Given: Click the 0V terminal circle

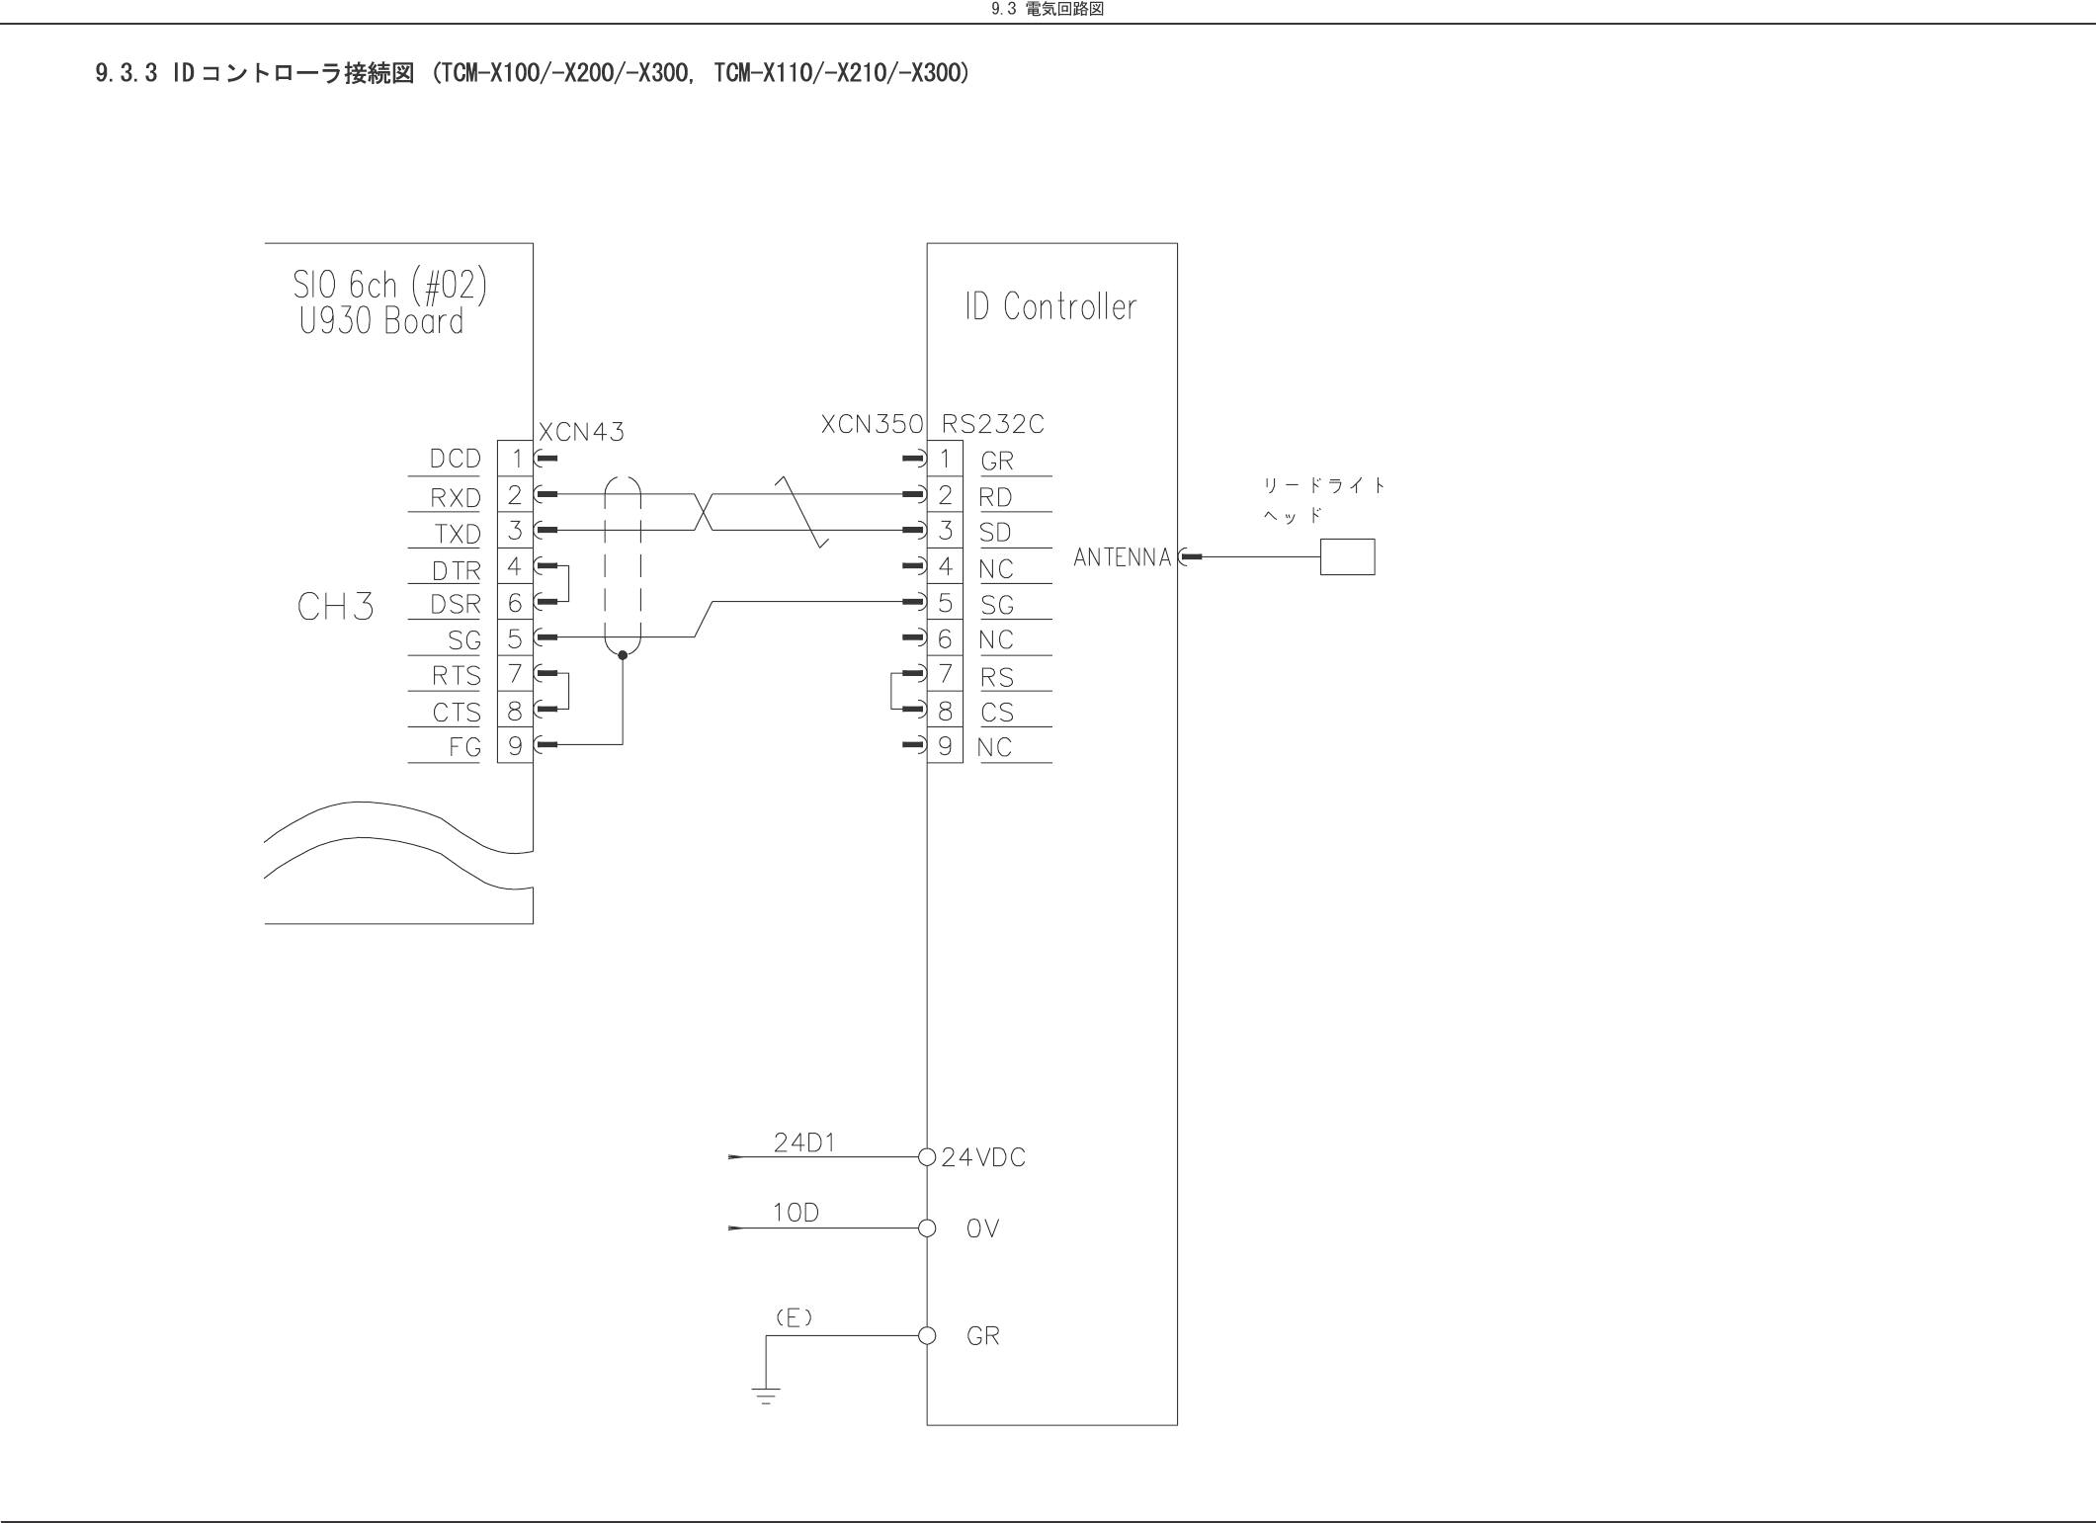Looking at the screenshot, I should pos(926,1228).
